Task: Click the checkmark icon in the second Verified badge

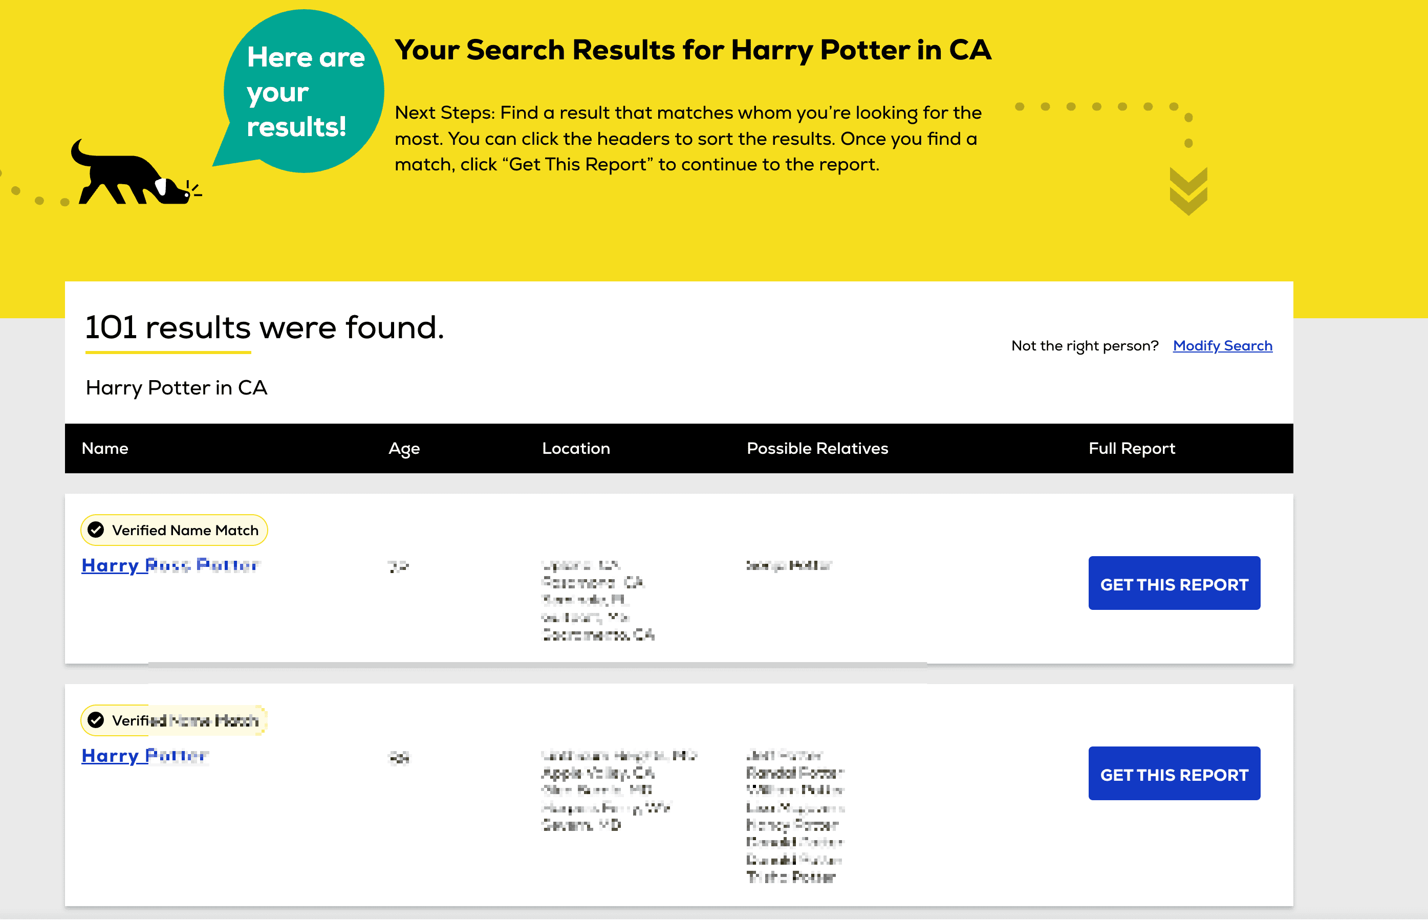Action: pyautogui.click(x=96, y=720)
